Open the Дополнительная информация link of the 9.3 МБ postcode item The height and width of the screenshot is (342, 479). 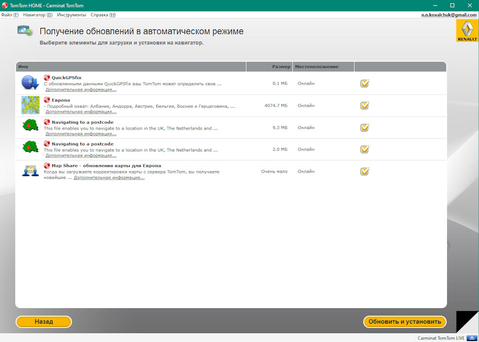pos(81,134)
